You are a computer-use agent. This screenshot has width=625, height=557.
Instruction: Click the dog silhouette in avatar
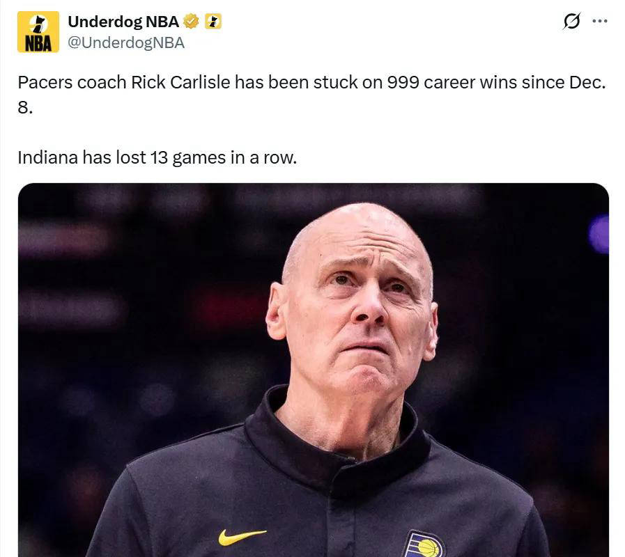pyautogui.click(x=38, y=24)
